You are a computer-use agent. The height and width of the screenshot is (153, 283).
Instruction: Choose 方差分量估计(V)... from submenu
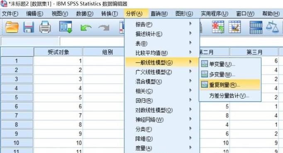(x=230, y=96)
